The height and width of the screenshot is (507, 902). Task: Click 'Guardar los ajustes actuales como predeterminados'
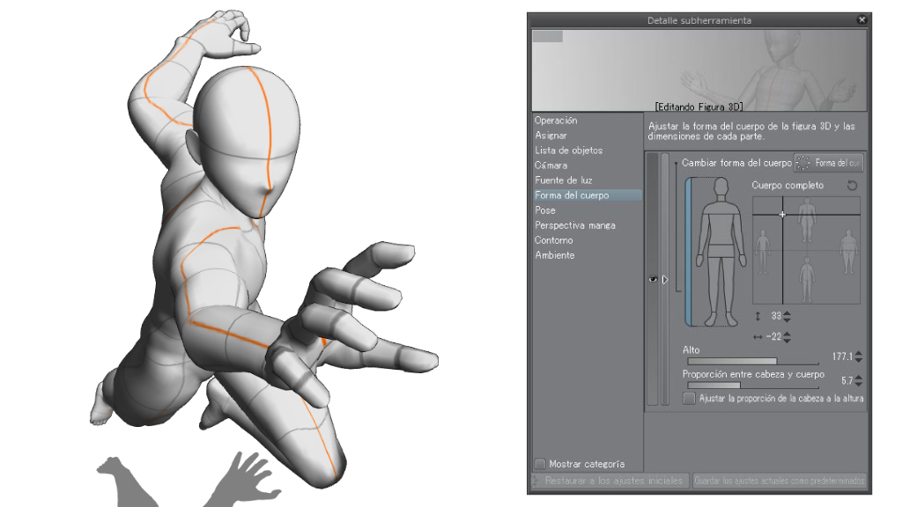coord(780,481)
